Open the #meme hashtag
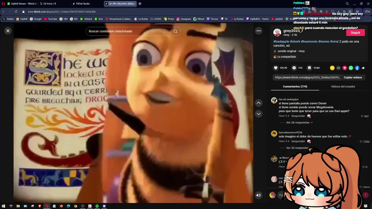 (324, 42)
